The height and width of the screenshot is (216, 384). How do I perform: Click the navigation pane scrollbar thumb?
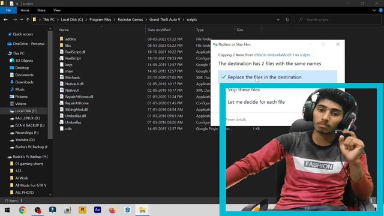[50, 85]
